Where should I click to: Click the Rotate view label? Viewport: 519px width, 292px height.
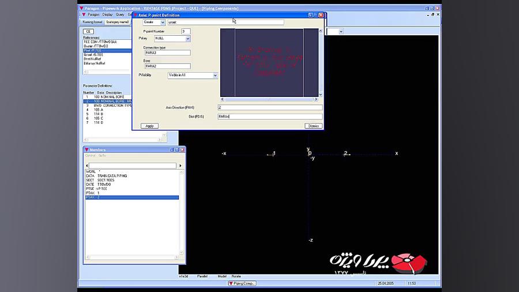click(x=236, y=276)
